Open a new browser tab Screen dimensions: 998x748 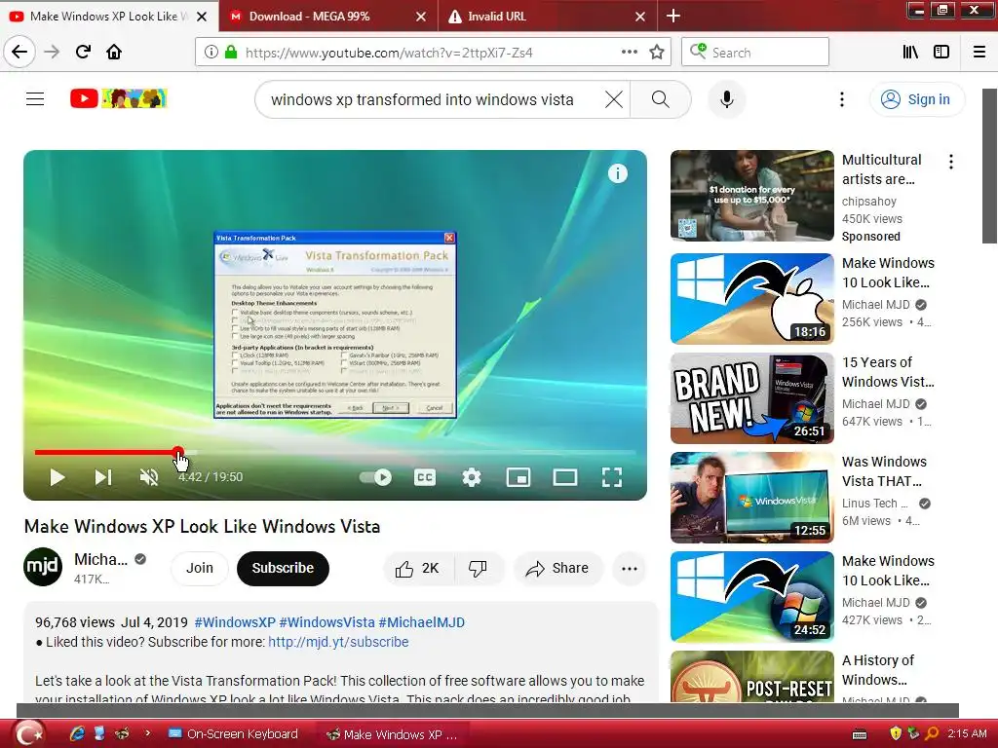pyautogui.click(x=672, y=16)
